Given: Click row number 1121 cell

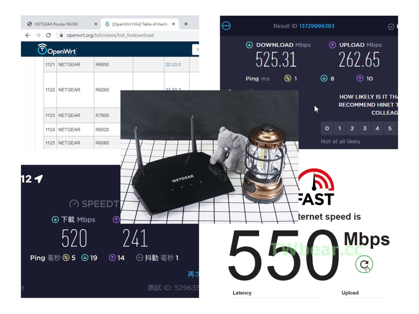Looking at the screenshot, I should tap(50, 65).
